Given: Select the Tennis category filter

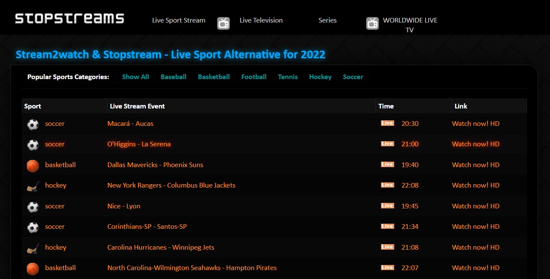Looking at the screenshot, I should click(x=288, y=77).
